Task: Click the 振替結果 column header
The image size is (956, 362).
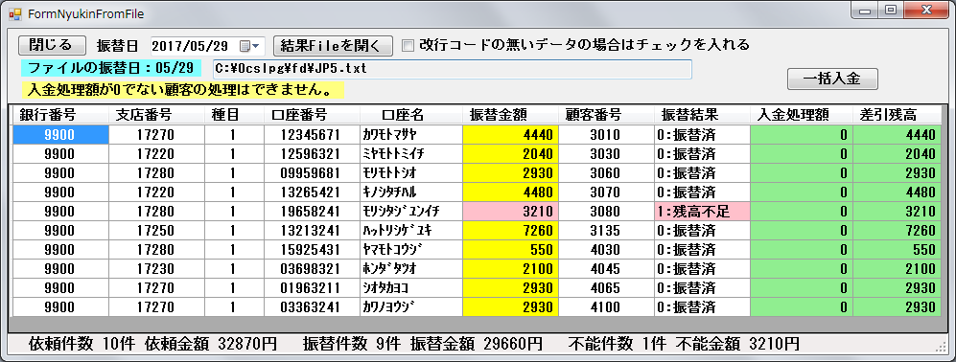Action: [702, 115]
